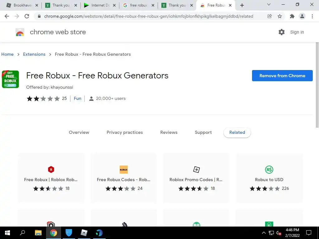Reload the current page

tap(27, 16)
